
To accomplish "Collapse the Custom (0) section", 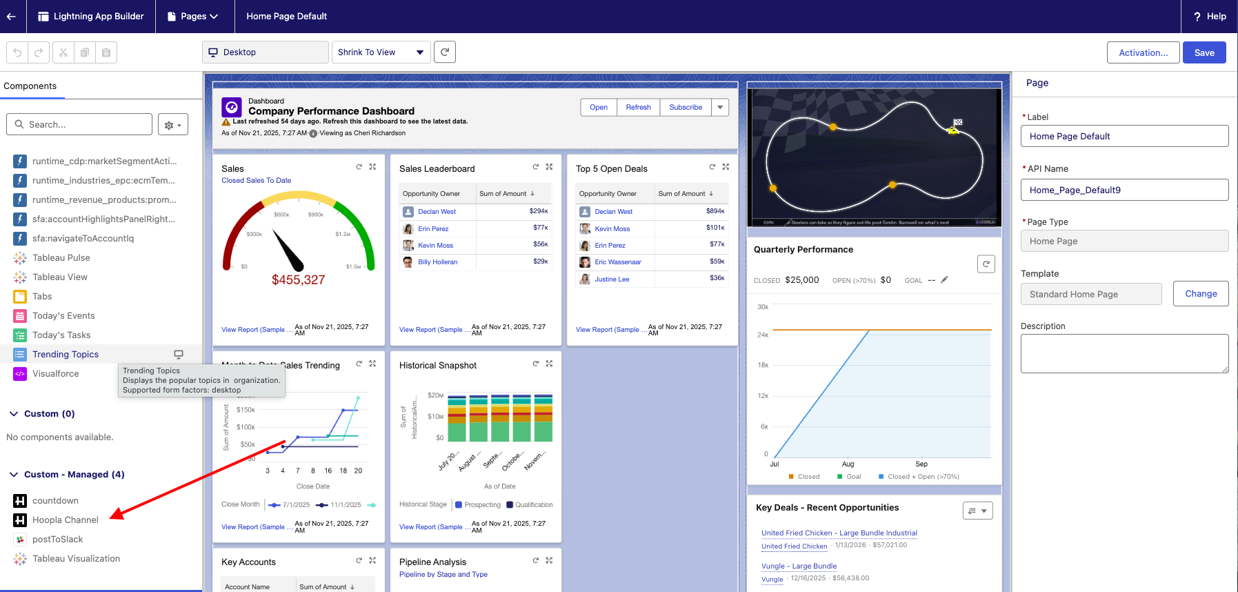I will tap(14, 414).
